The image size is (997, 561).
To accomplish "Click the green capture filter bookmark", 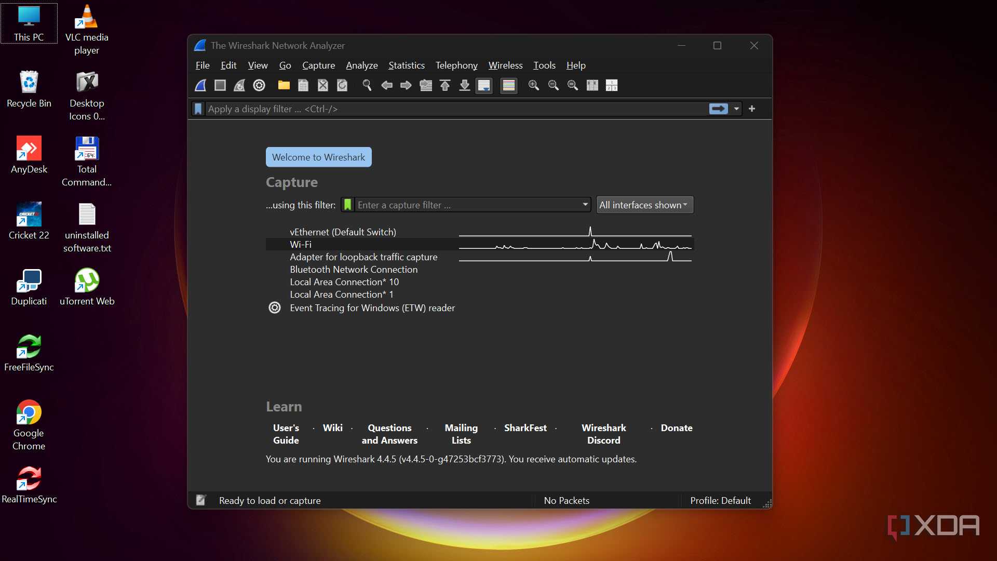I will pos(347,205).
